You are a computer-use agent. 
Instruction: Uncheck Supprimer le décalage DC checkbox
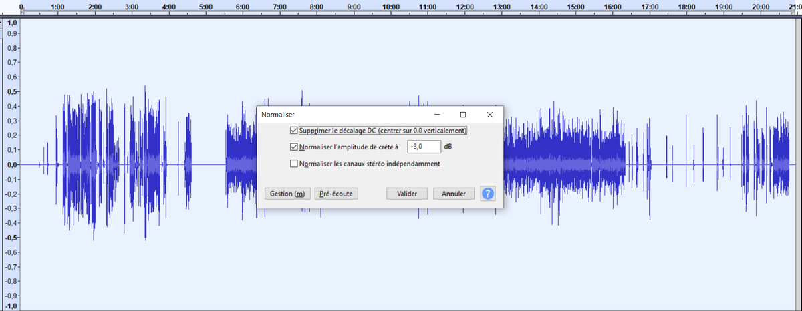pyautogui.click(x=294, y=131)
